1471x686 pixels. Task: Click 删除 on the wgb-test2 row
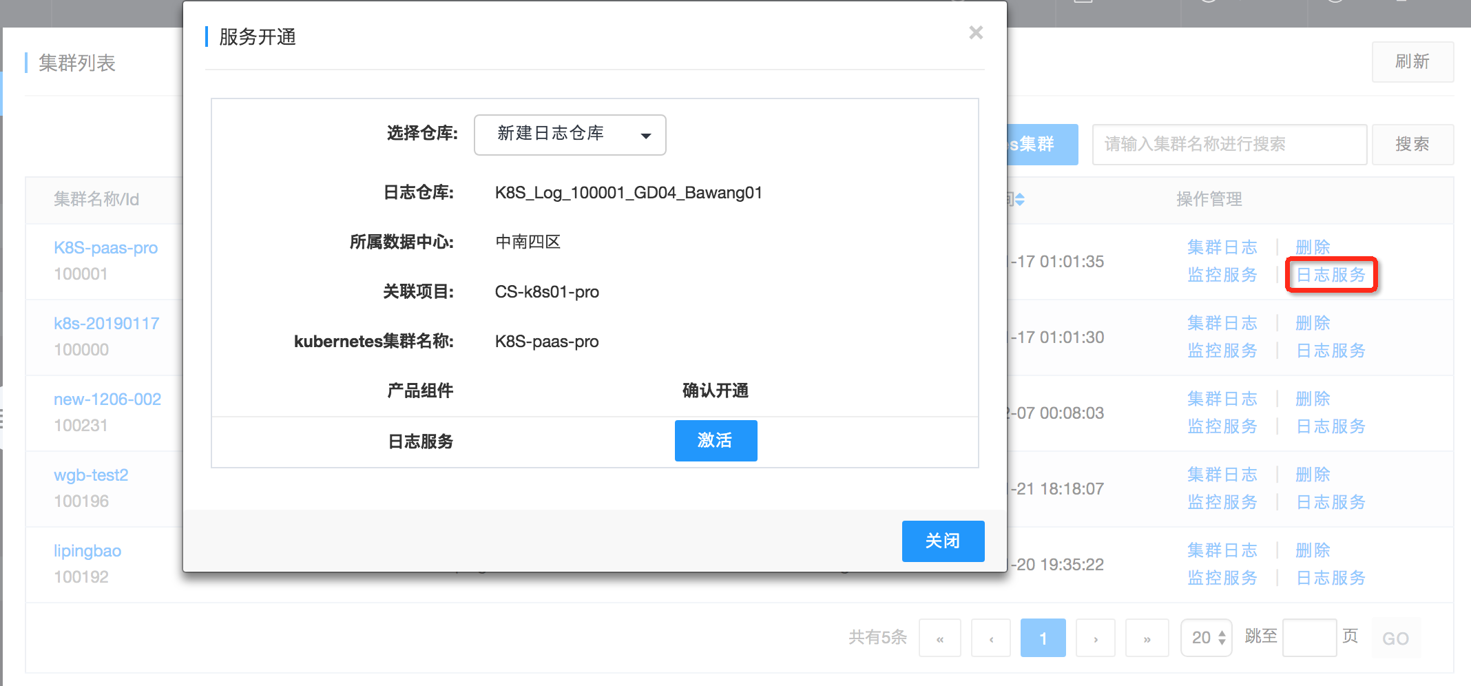click(1313, 474)
